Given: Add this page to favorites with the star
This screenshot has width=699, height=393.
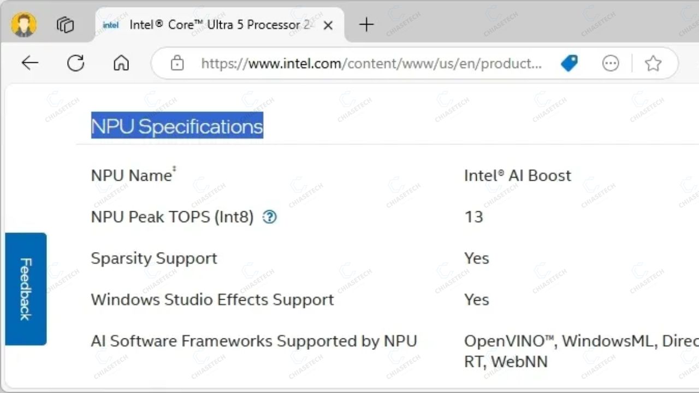Looking at the screenshot, I should 653,63.
